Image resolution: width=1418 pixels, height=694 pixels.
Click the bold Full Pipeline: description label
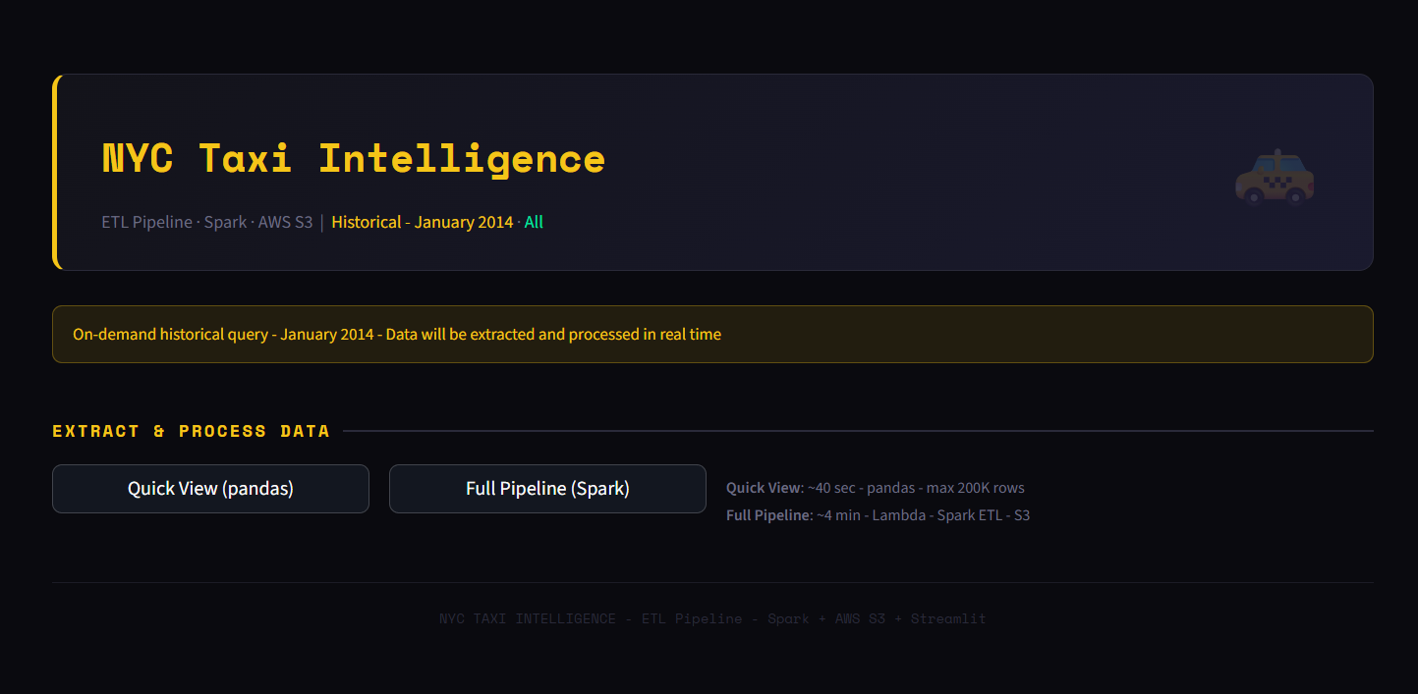768,515
